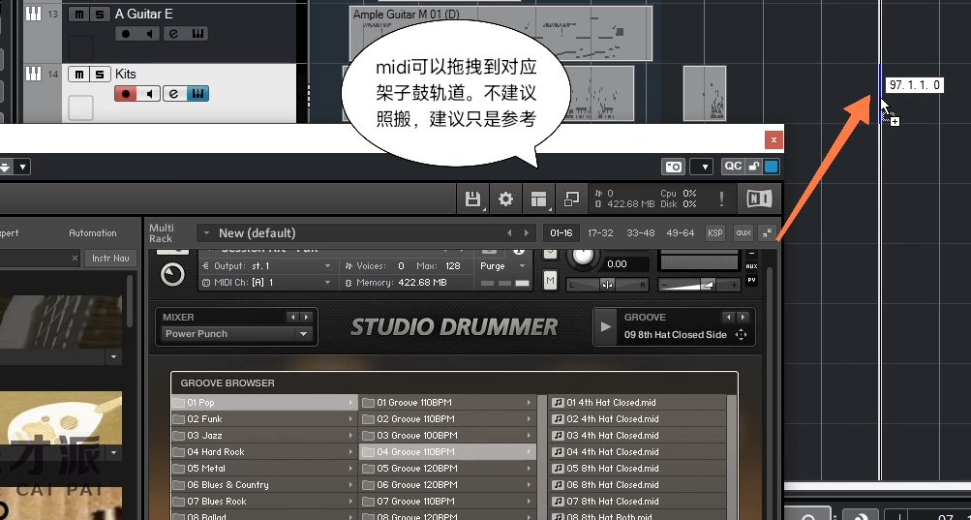971x520 pixels.
Task: Select previous groove arrow
Action: pos(730,318)
